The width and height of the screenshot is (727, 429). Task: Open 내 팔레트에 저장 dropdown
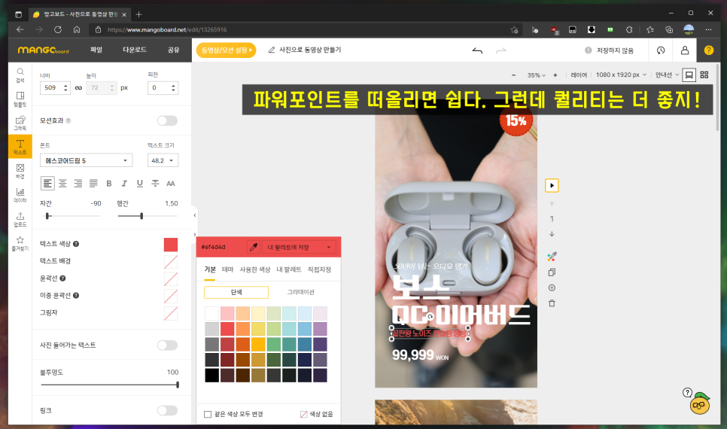tap(298, 247)
